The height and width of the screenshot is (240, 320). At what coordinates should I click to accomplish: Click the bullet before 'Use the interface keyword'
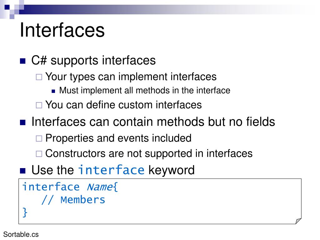point(22,171)
